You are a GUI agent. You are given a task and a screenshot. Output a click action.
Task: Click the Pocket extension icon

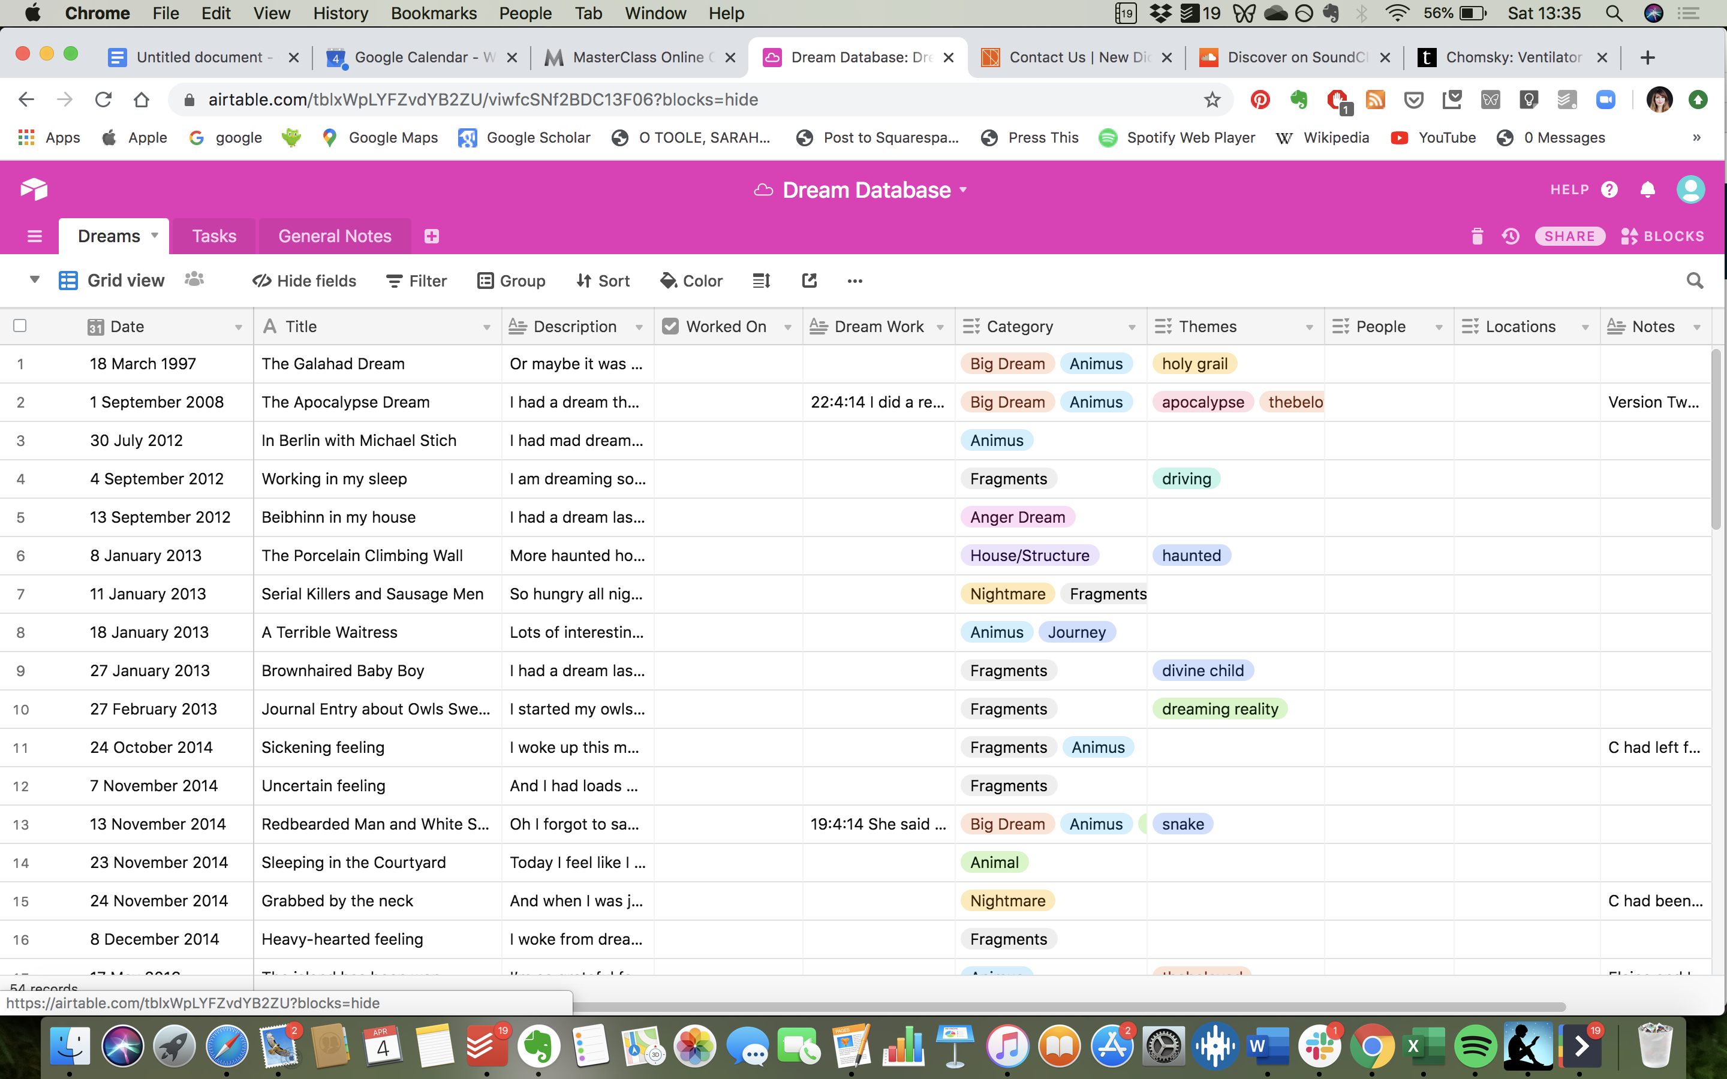[1414, 100]
